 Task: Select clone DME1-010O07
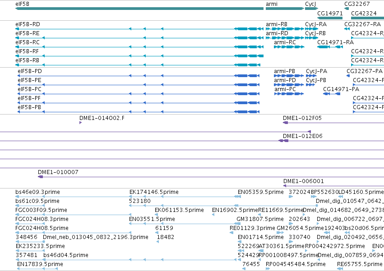[58, 172]
